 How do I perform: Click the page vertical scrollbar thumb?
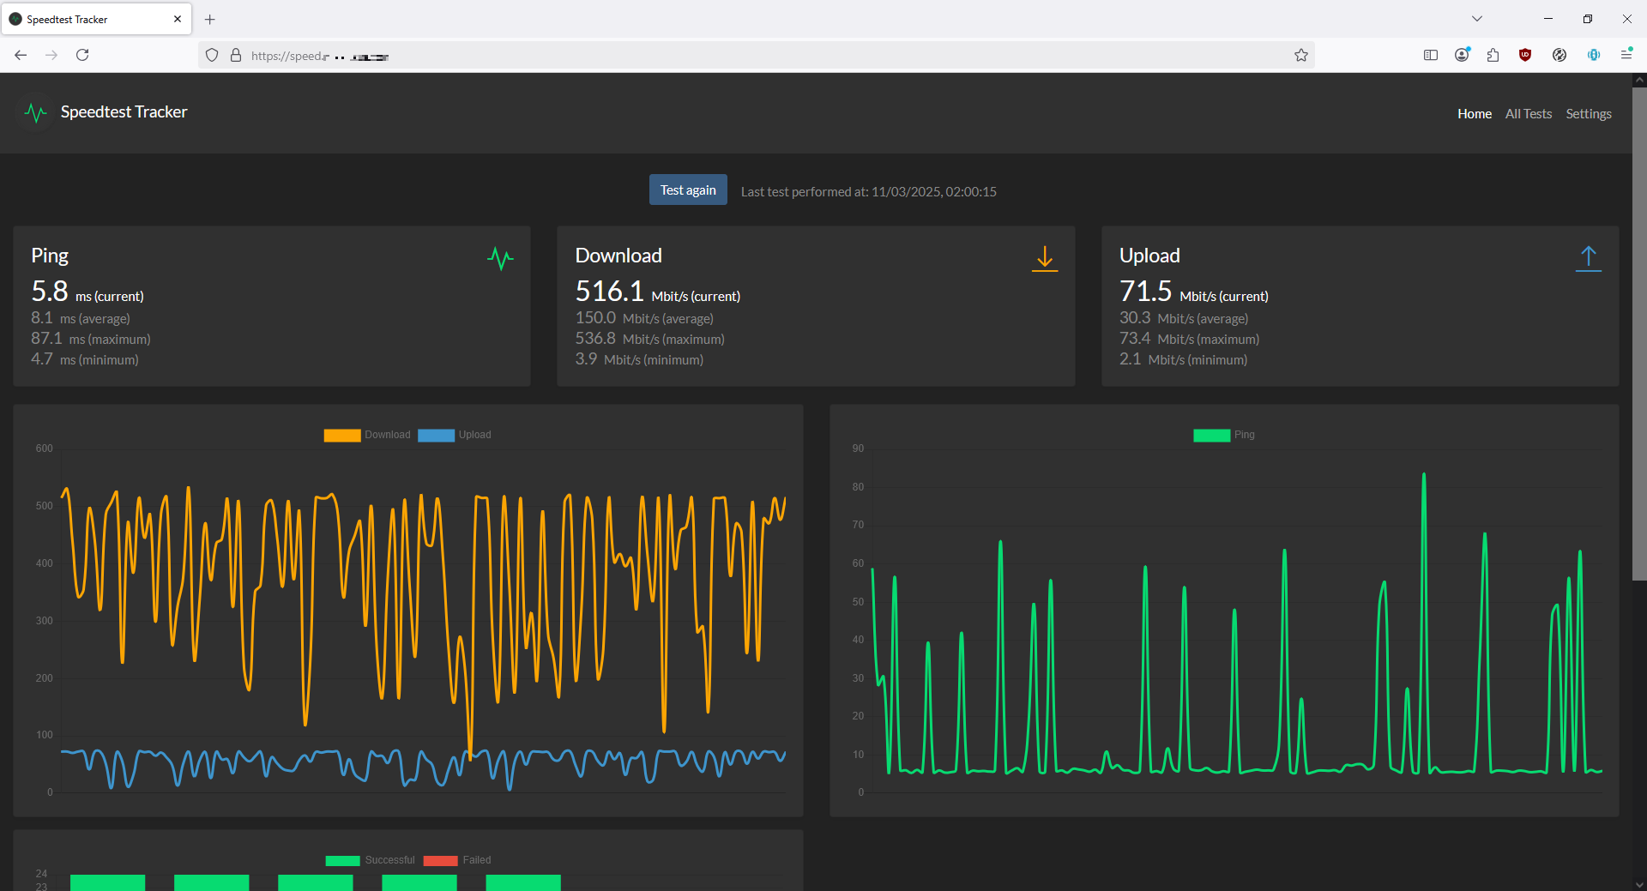point(1639,333)
